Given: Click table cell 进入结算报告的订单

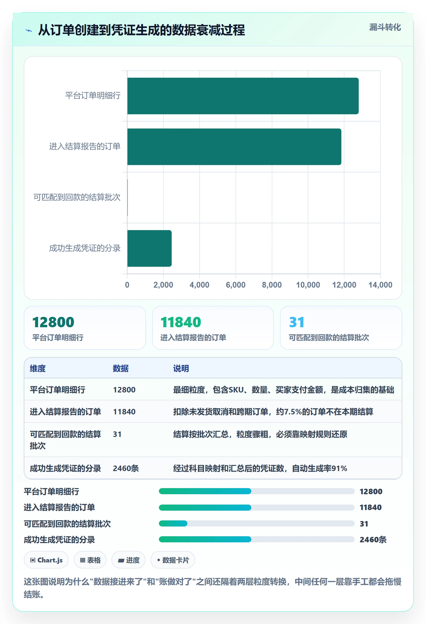Looking at the screenshot, I should [65, 412].
